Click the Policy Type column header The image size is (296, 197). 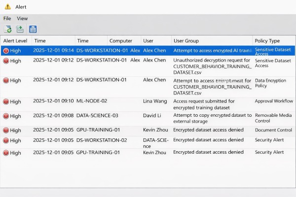[x=267, y=41]
